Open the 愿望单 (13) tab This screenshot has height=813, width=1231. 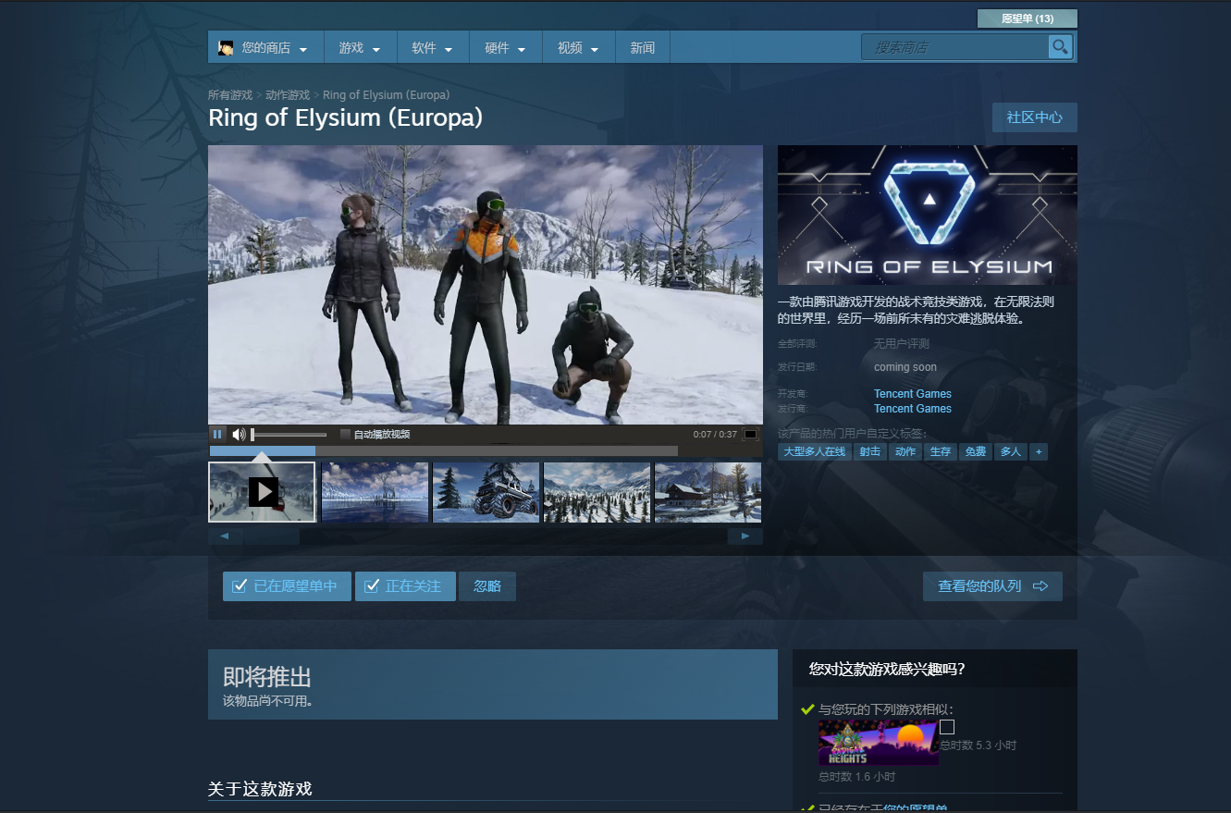point(1027,18)
